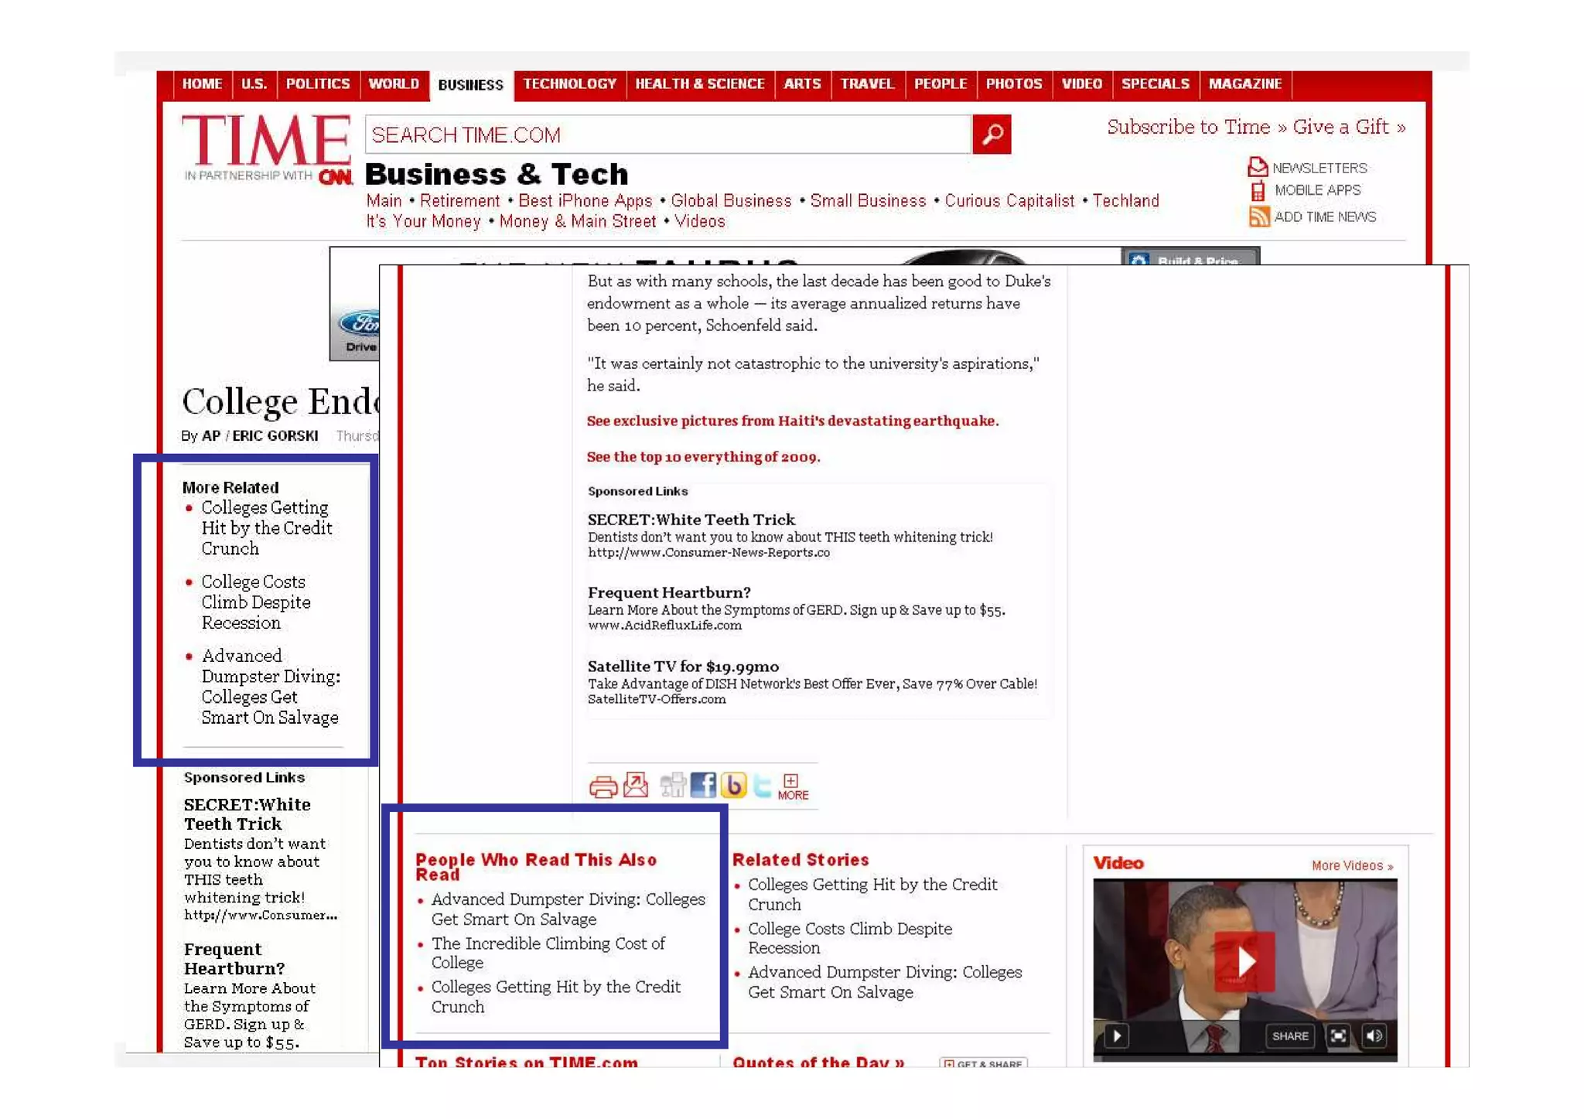Expand the MORE sharing options
Viewport: 1584px width, 1119px height.
792,786
